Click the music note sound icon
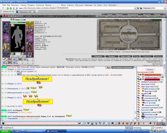The height and width of the screenshot is (133, 167). tap(104, 123)
